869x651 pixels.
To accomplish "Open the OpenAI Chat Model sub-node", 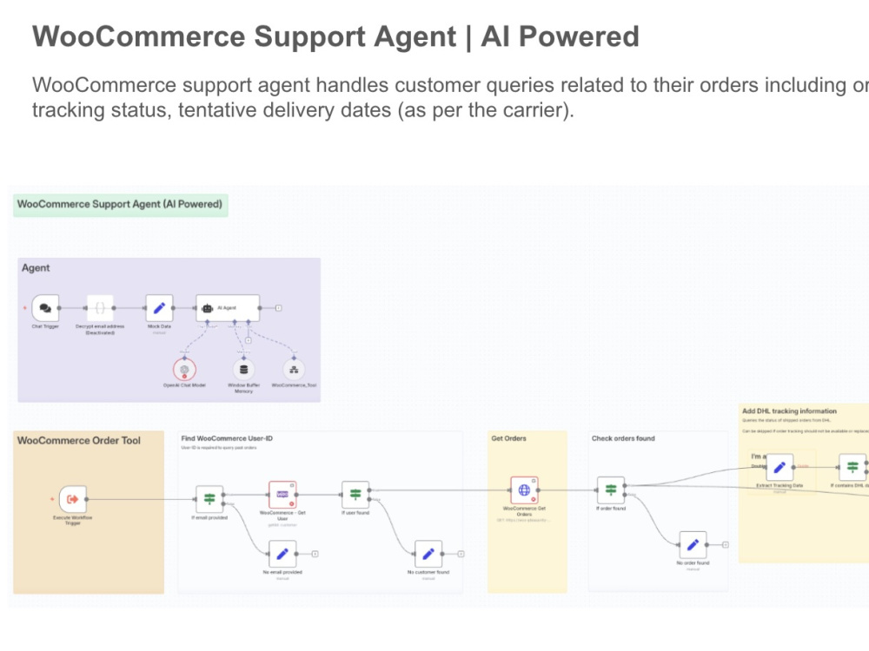I will coord(184,369).
